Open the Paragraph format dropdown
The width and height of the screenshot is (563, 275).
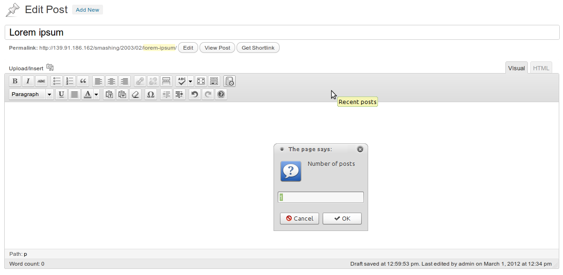(31, 94)
